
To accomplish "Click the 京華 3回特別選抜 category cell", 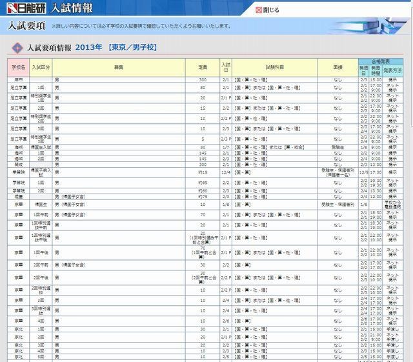I will click(x=41, y=310).
